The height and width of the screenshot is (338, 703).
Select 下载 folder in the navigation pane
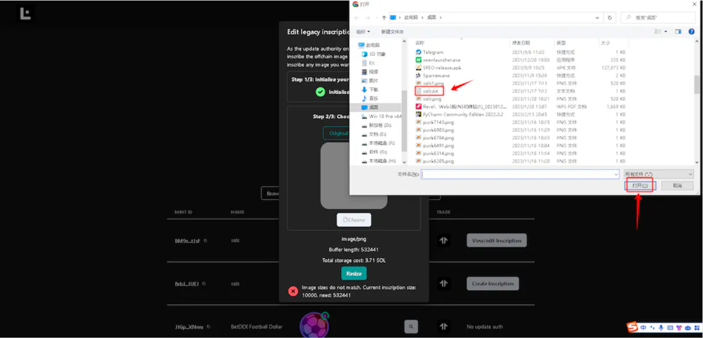coord(374,90)
